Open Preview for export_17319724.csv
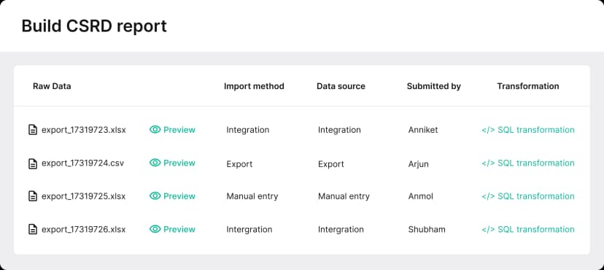 (x=172, y=163)
